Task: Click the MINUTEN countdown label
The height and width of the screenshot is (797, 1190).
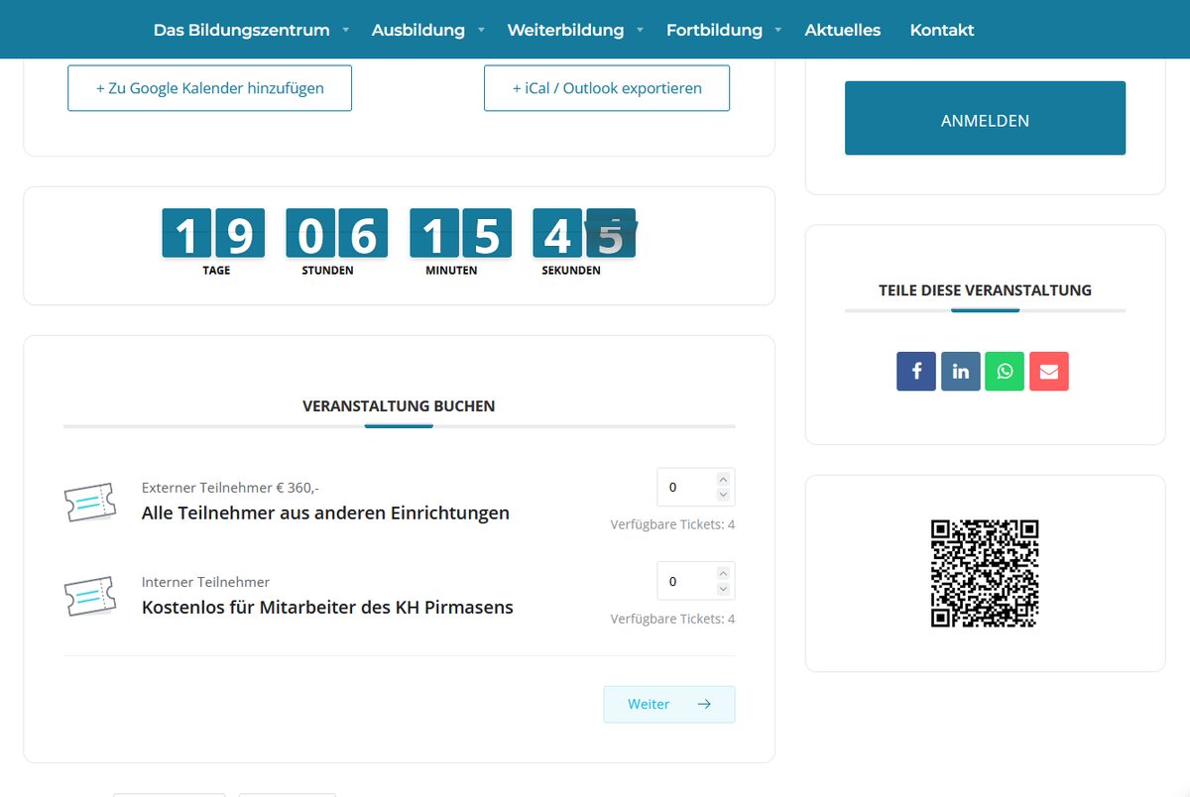Action: pyautogui.click(x=451, y=270)
